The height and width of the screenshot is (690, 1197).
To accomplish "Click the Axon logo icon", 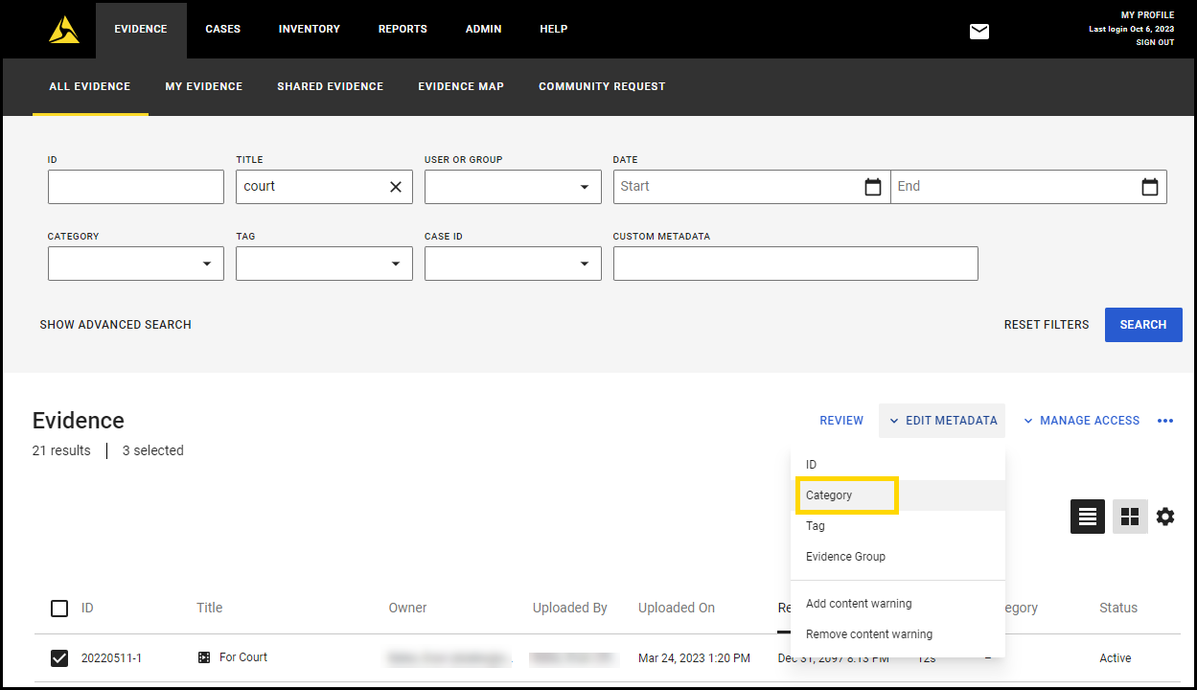I will tap(61, 30).
